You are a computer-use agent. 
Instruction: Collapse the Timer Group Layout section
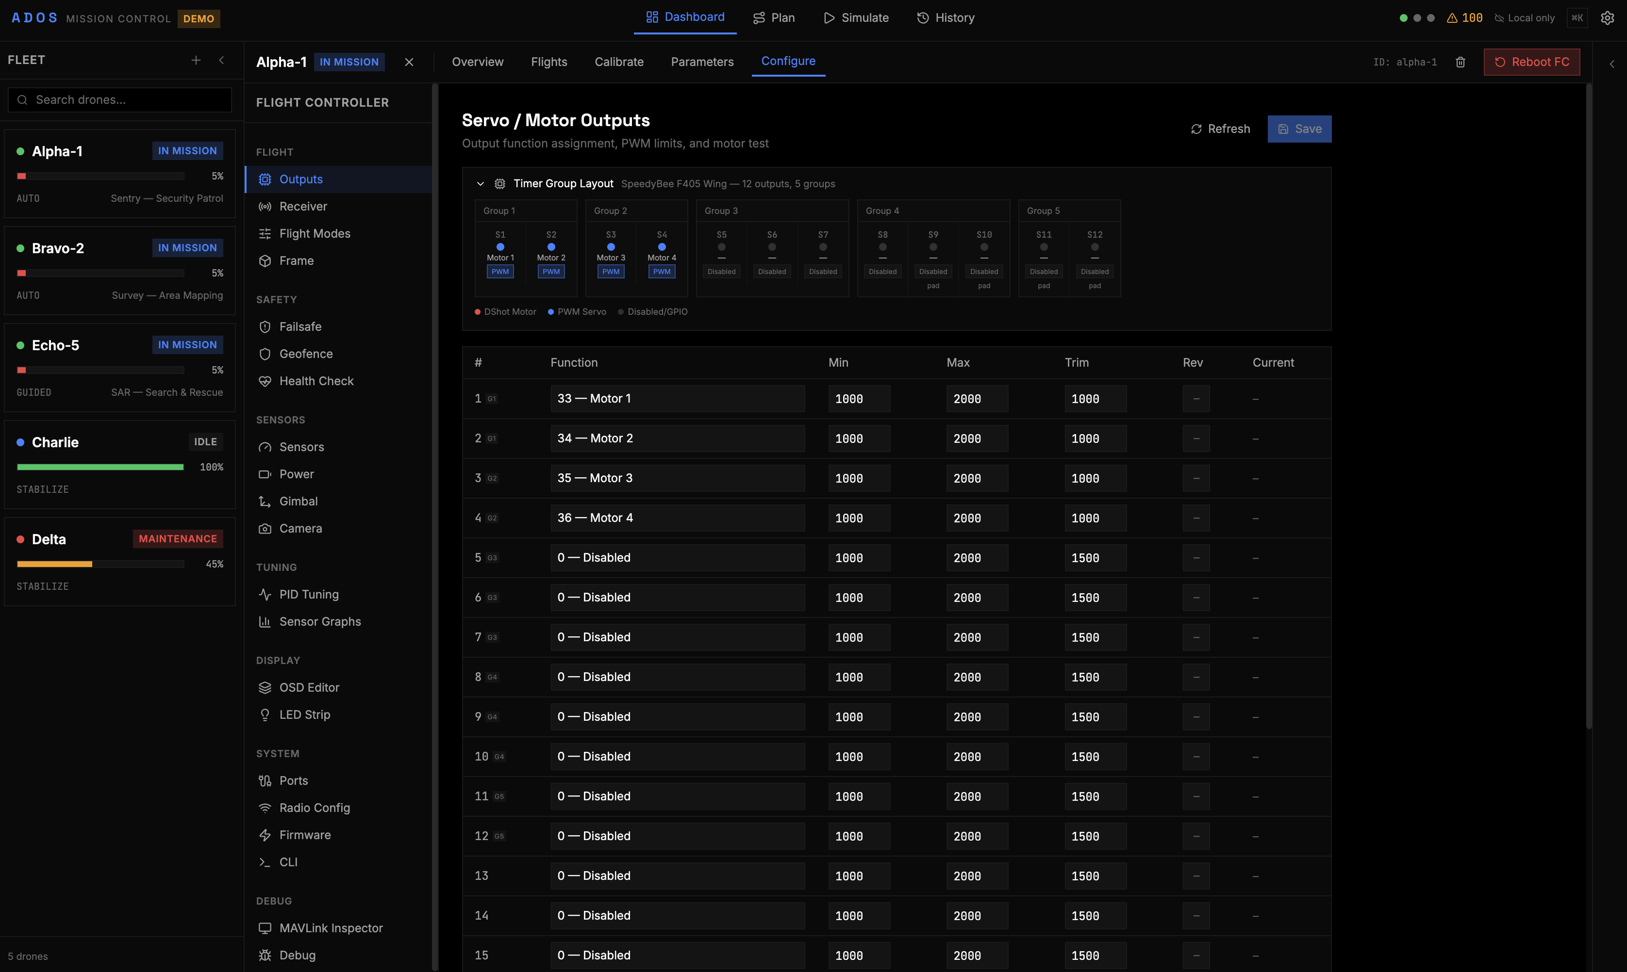481,183
